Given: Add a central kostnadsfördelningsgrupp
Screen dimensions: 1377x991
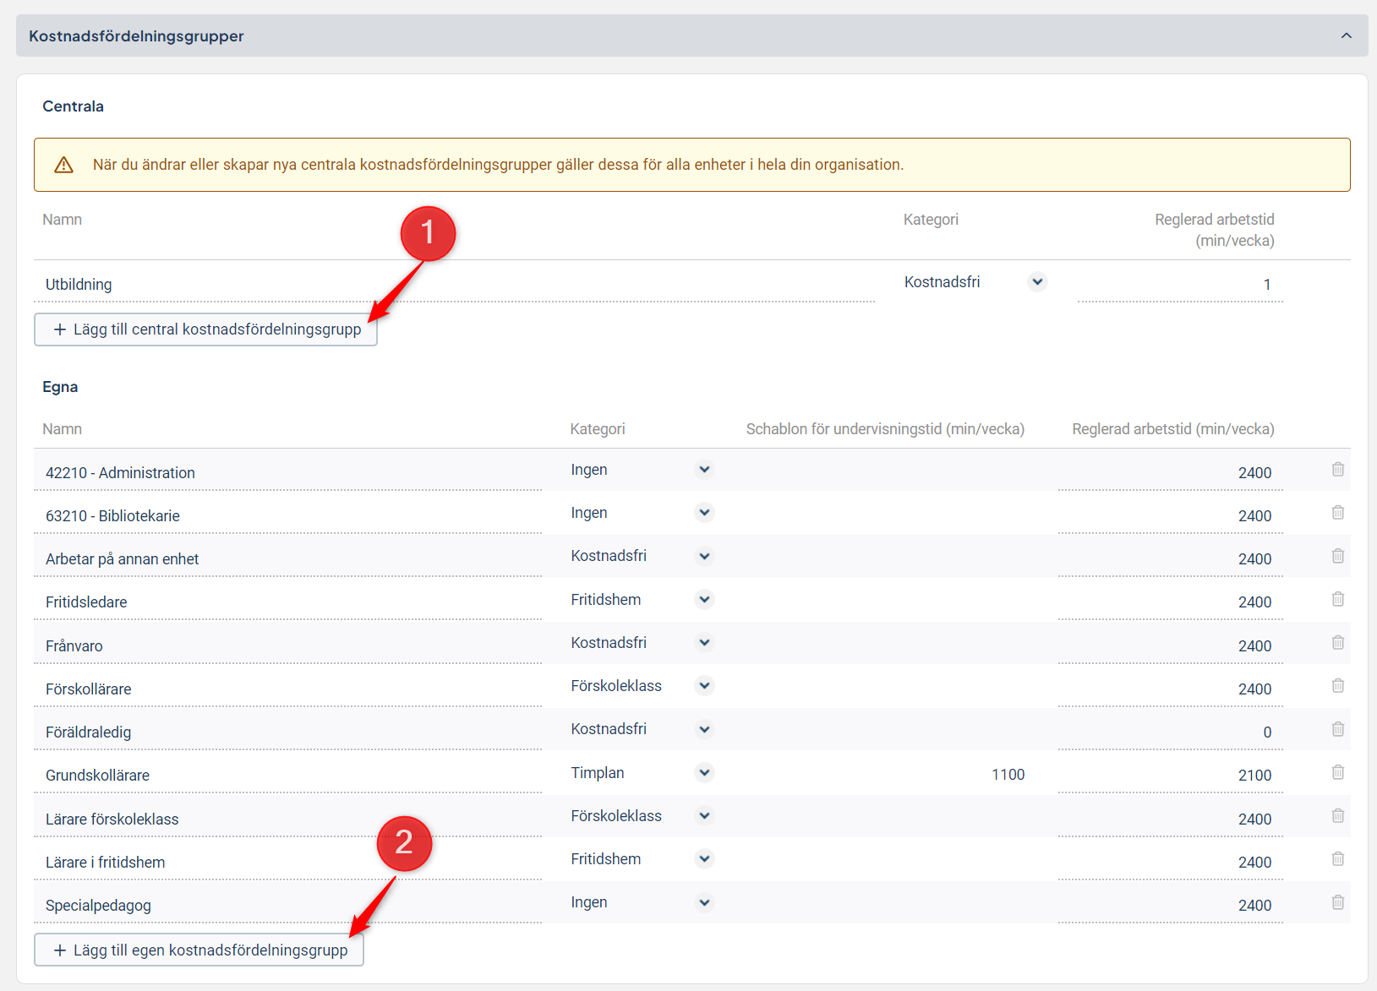Looking at the screenshot, I should (x=205, y=329).
